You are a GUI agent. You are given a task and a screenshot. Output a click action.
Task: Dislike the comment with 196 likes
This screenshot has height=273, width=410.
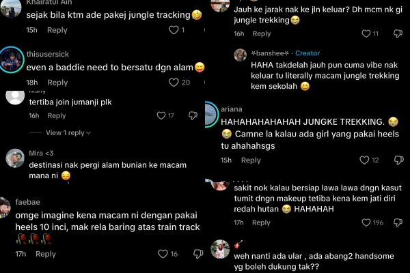[398, 222]
